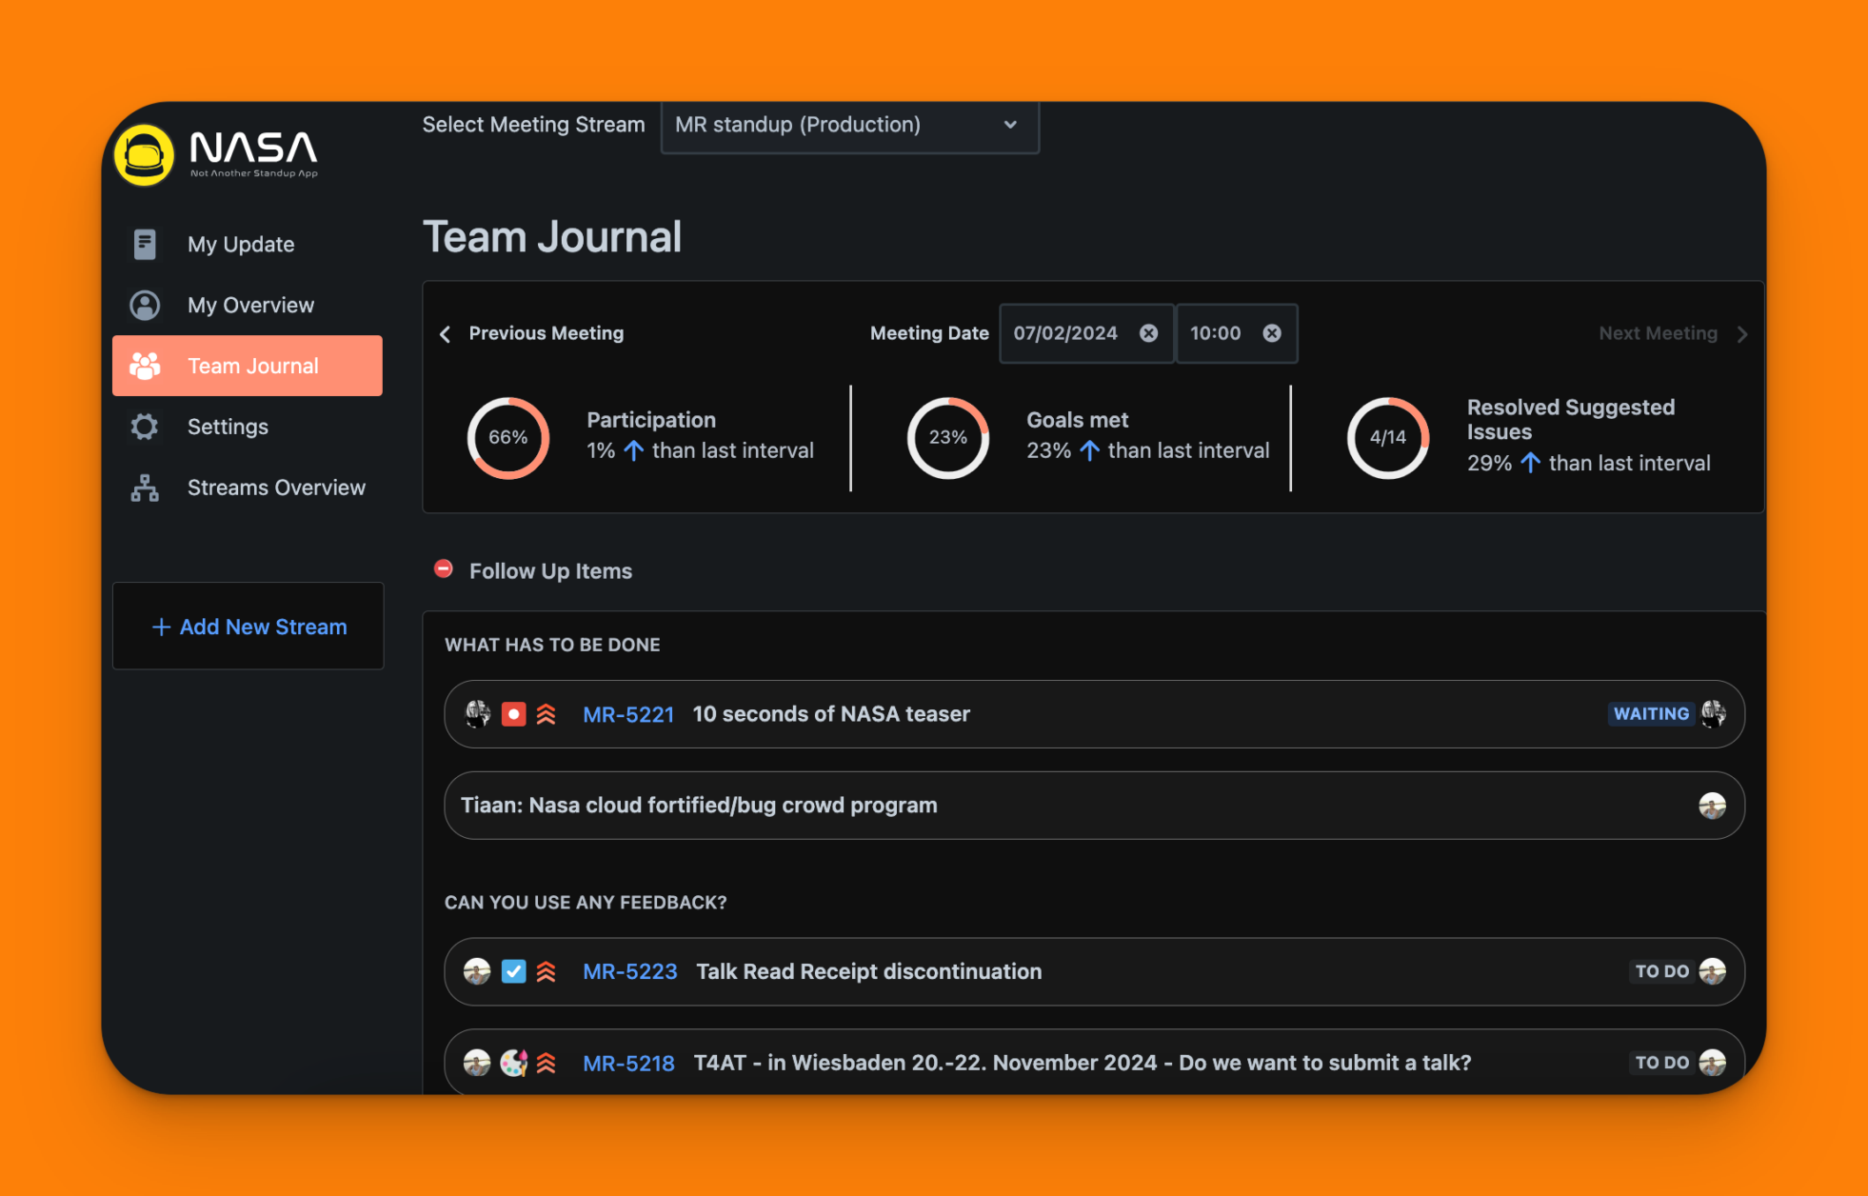Click the reporter avatar left of MR-5221
Screen dimensions: 1868x1196
coord(477,714)
